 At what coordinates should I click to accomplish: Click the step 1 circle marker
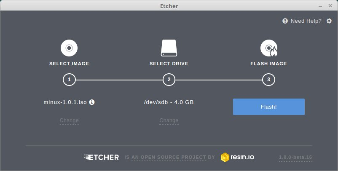click(69, 79)
